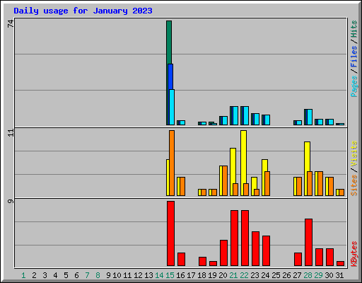Click the red KBytes bar for day 31
The width and height of the screenshot is (362, 283).
(x=340, y=264)
